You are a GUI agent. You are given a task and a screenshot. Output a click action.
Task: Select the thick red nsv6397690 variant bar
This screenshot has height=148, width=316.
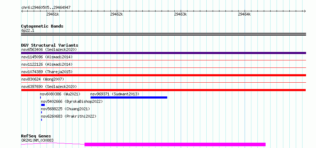[163, 90]
